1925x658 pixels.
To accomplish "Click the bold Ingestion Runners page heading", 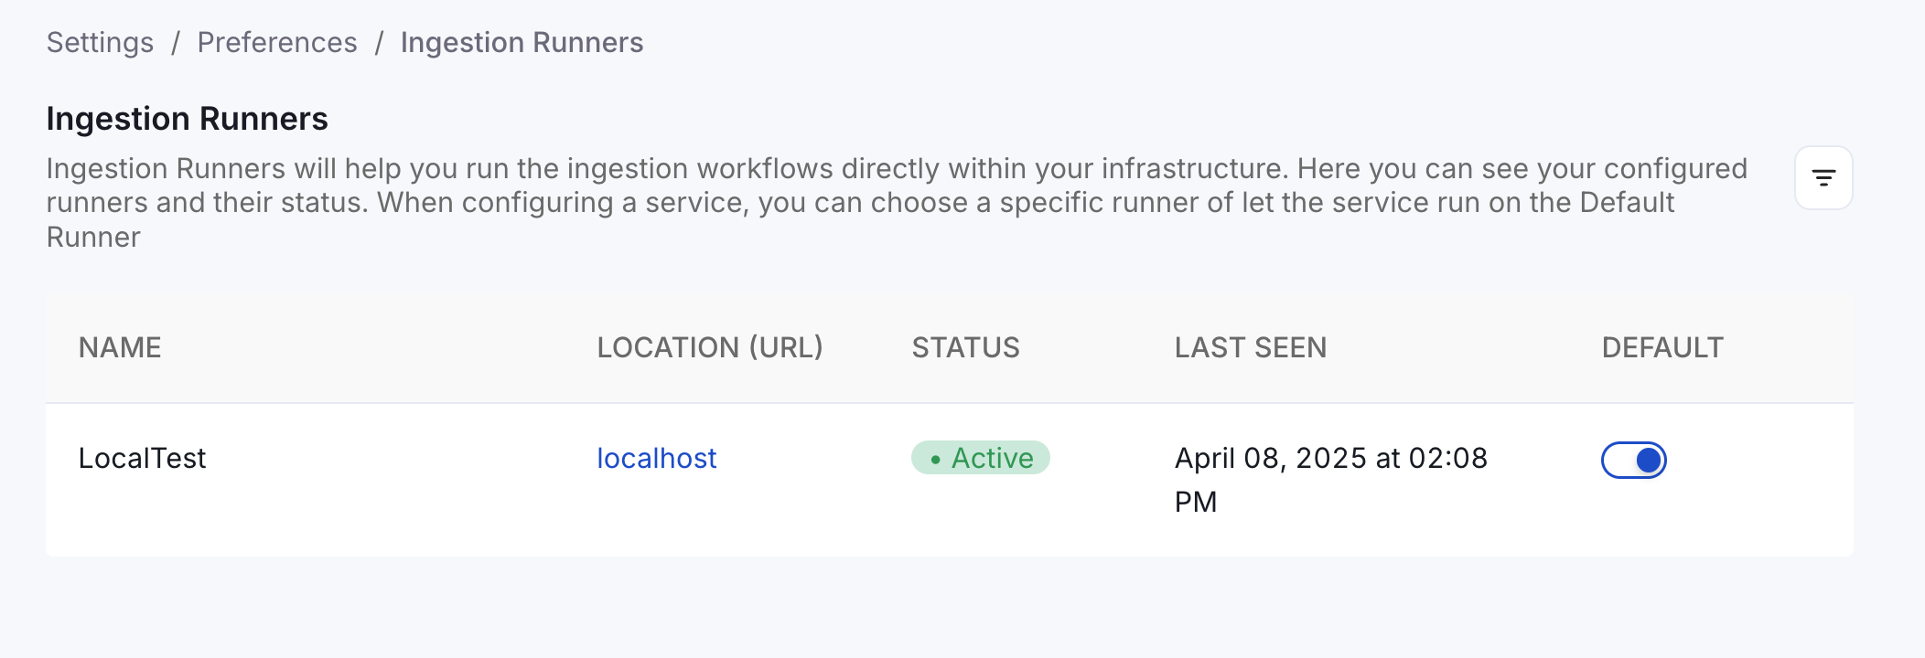I will [x=187, y=119].
